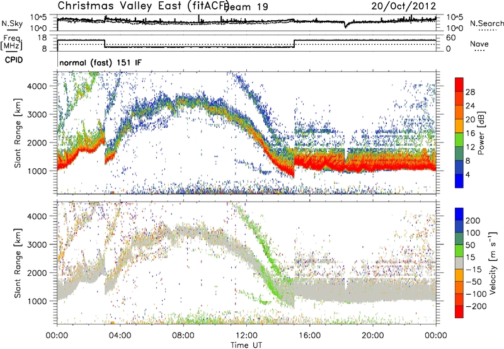Image resolution: width=504 pixels, height=349 pixels.
Task: Click the 'Slant Range [km]' label of the velocity panel
Action: coord(18,263)
